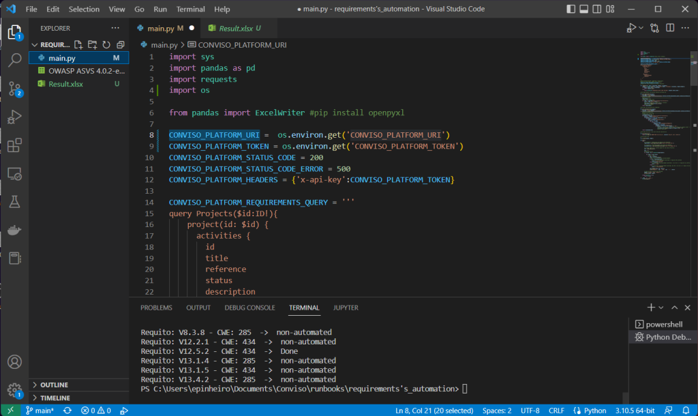Open the File menu
Screen dimensions: 698x416
pyautogui.click(x=31, y=9)
